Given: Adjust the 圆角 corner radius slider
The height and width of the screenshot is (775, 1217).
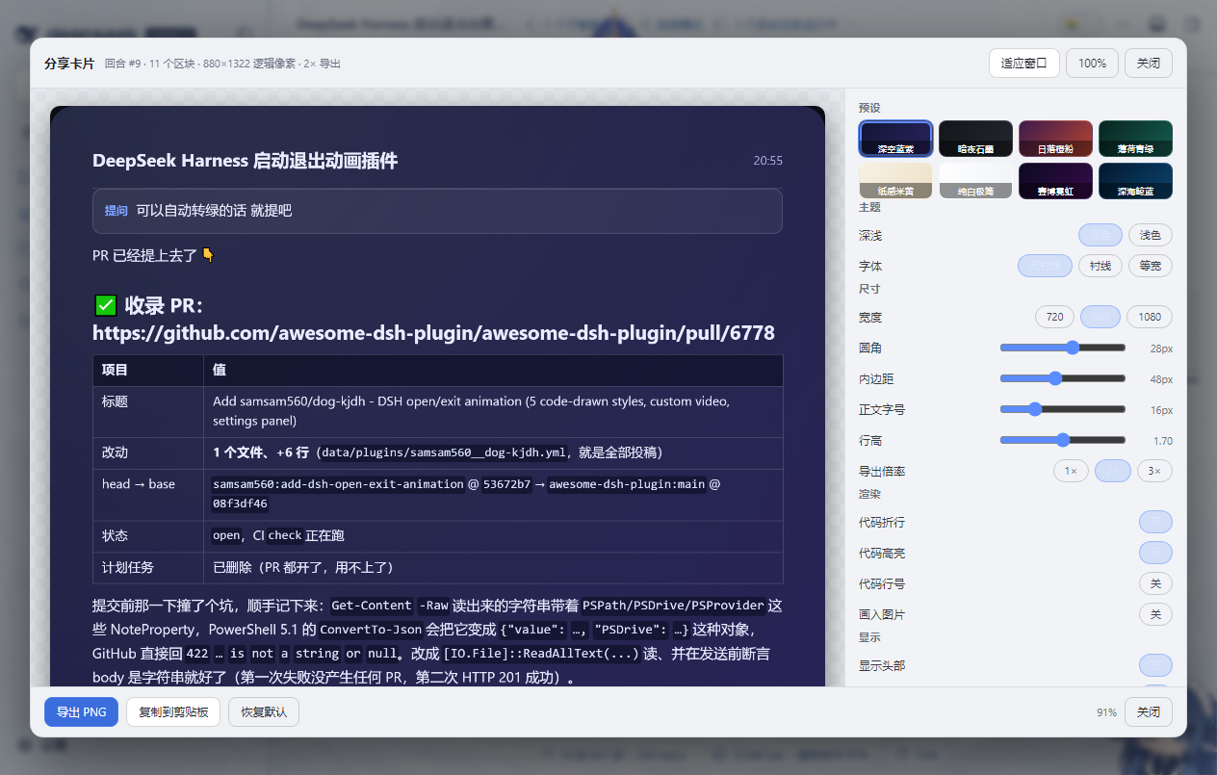Looking at the screenshot, I should pos(1063,348).
